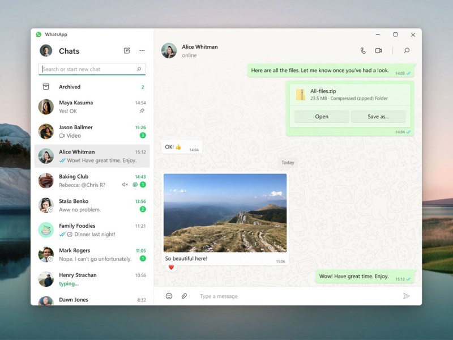Click the send message arrow
This screenshot has height=340, width=453.
tap(406, 296)
